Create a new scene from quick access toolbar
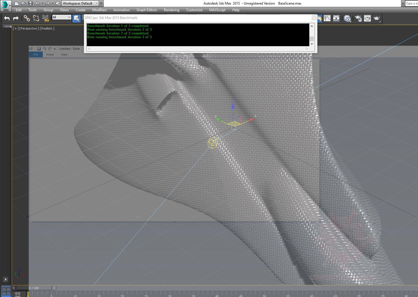 pyautogui.click(x=17, y=3)
